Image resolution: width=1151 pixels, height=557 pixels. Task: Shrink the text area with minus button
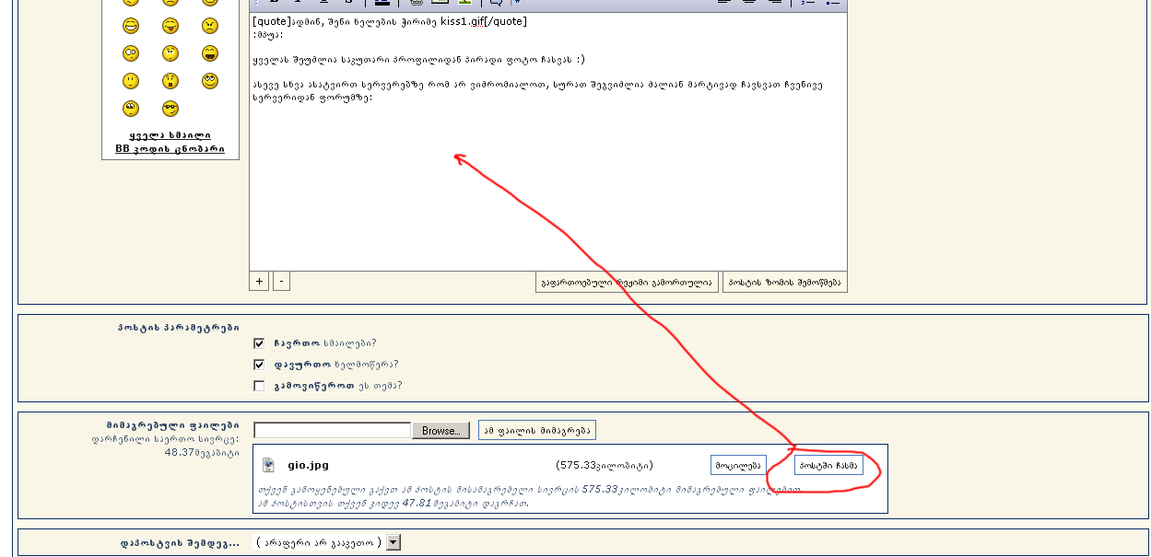[281, 282]
